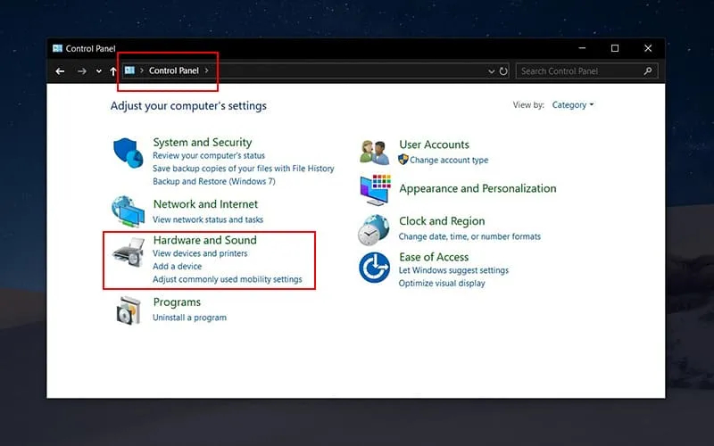Open the Ease of Access icon

[375, 268]
